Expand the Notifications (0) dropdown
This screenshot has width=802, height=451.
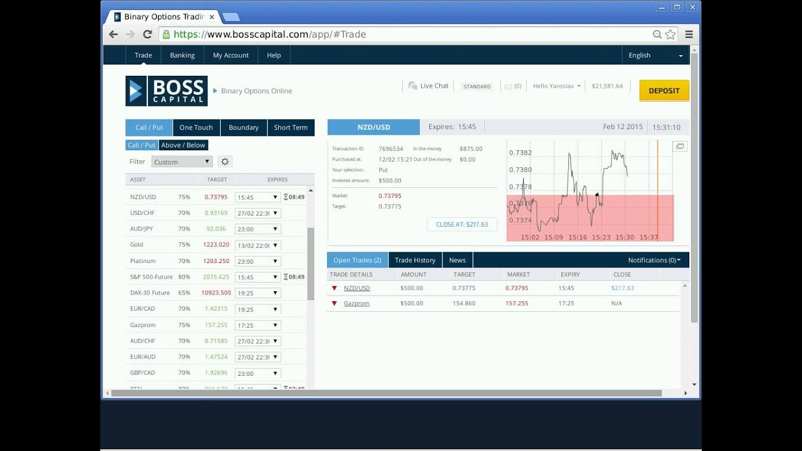pos(654,260)
